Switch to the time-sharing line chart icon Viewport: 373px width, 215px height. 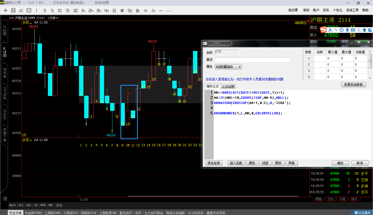(21, 11)
